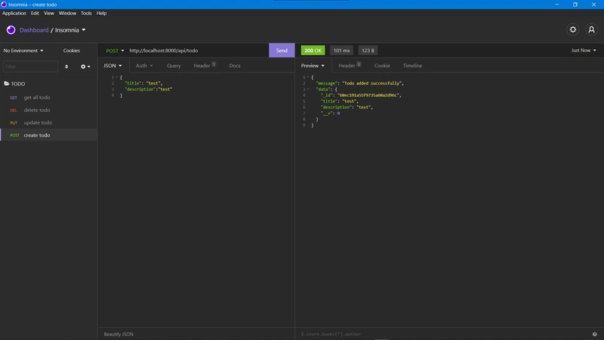Open the Auth tab dropdown
This screenshot has width=604, height=340.
[x=144, y=66]
